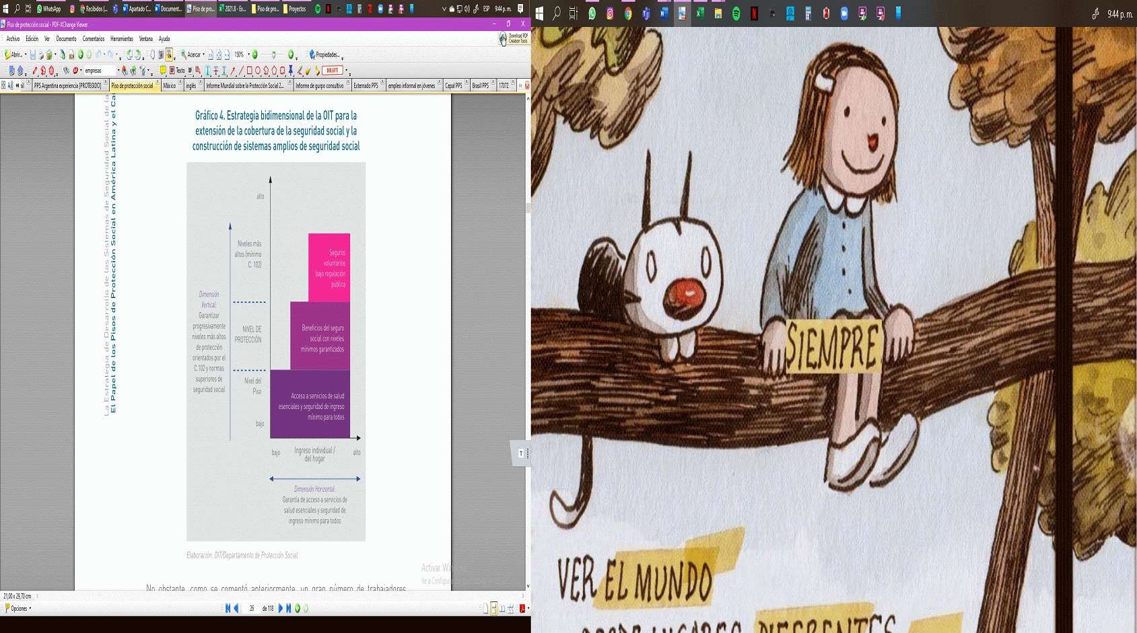Click the OCR page icon
The image size is (1137, 633).
tap(71, 54)
